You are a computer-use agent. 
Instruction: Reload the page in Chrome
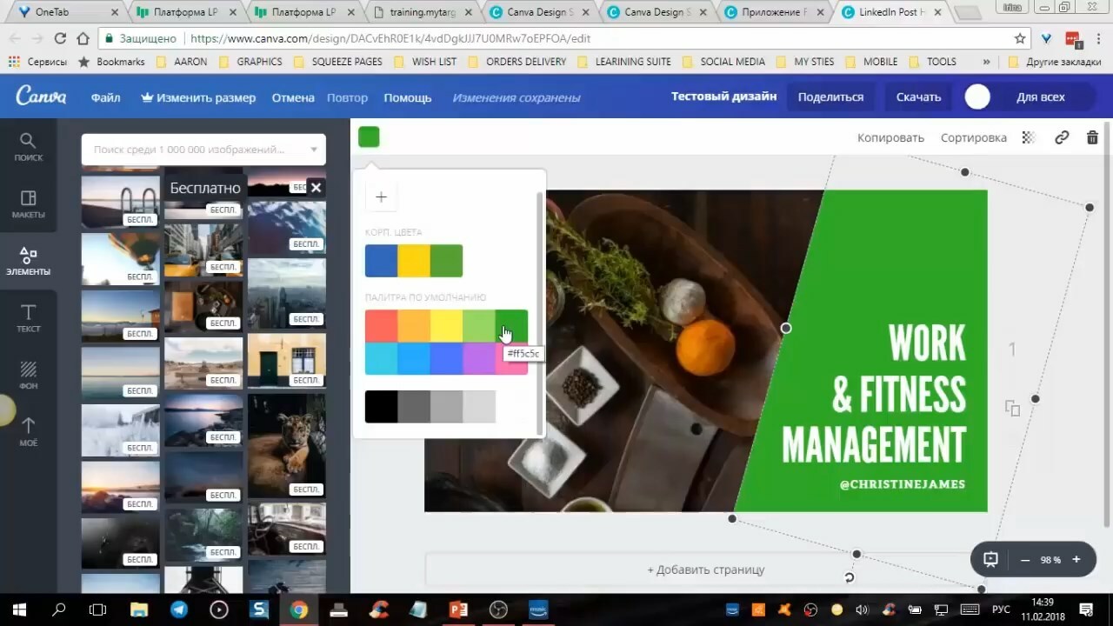pyautogui.click(x=60, y=38)
